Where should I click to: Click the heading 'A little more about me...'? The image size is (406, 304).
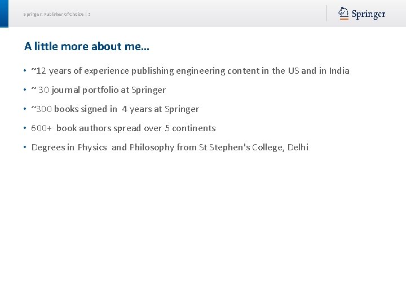(87, 46)
